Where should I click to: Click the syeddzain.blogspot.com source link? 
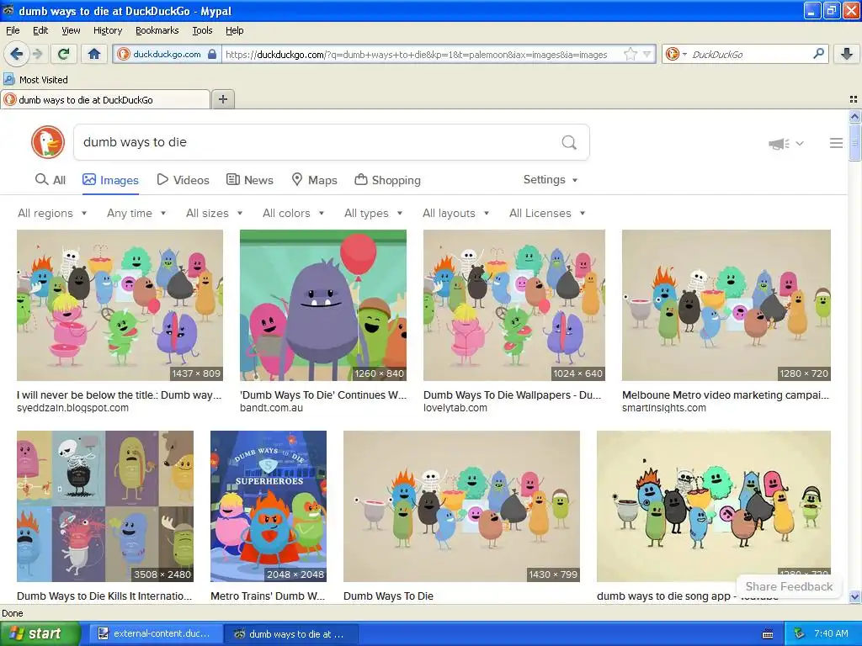point(72,408)
